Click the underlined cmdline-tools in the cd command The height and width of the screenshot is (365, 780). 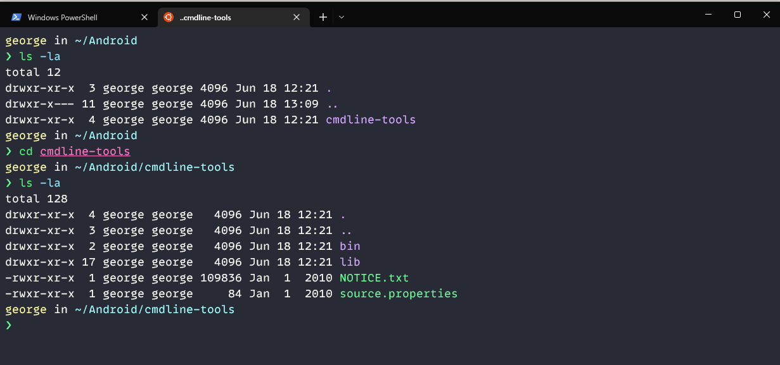pos(85,151)
